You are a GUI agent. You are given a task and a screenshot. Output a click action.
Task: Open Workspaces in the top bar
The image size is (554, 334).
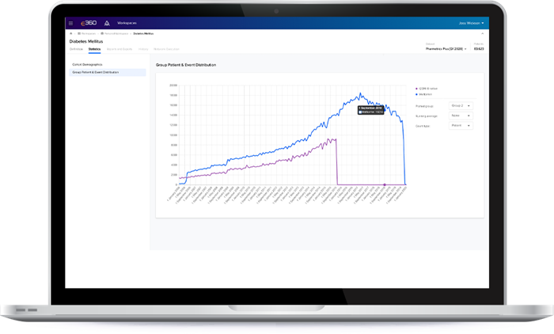[127, 23]
